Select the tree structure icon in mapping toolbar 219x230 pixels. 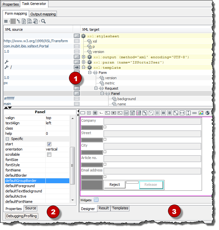pos(18,22)
